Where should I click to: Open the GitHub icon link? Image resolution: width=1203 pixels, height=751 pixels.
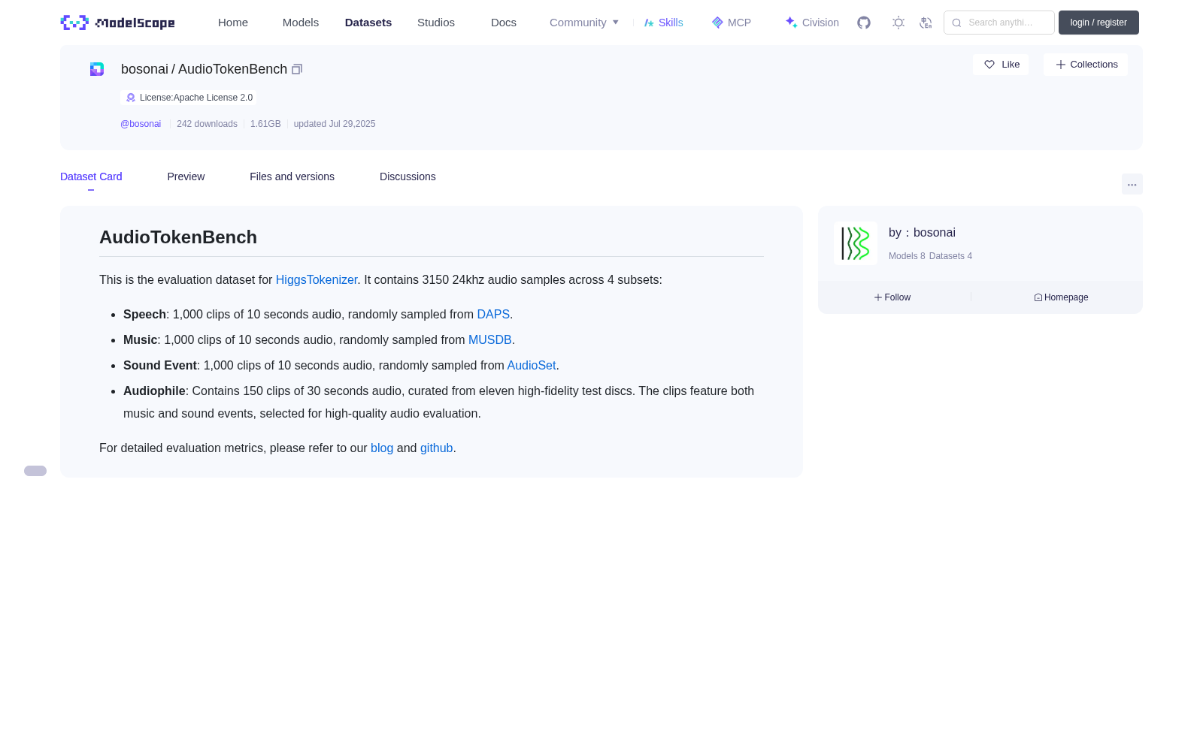864,23
